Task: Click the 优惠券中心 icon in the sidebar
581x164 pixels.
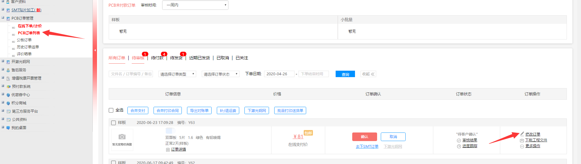Action: tap(8, 95)
